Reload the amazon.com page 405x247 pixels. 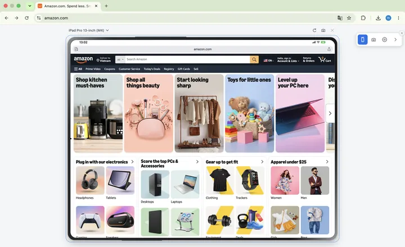click(x=26, y=18)
